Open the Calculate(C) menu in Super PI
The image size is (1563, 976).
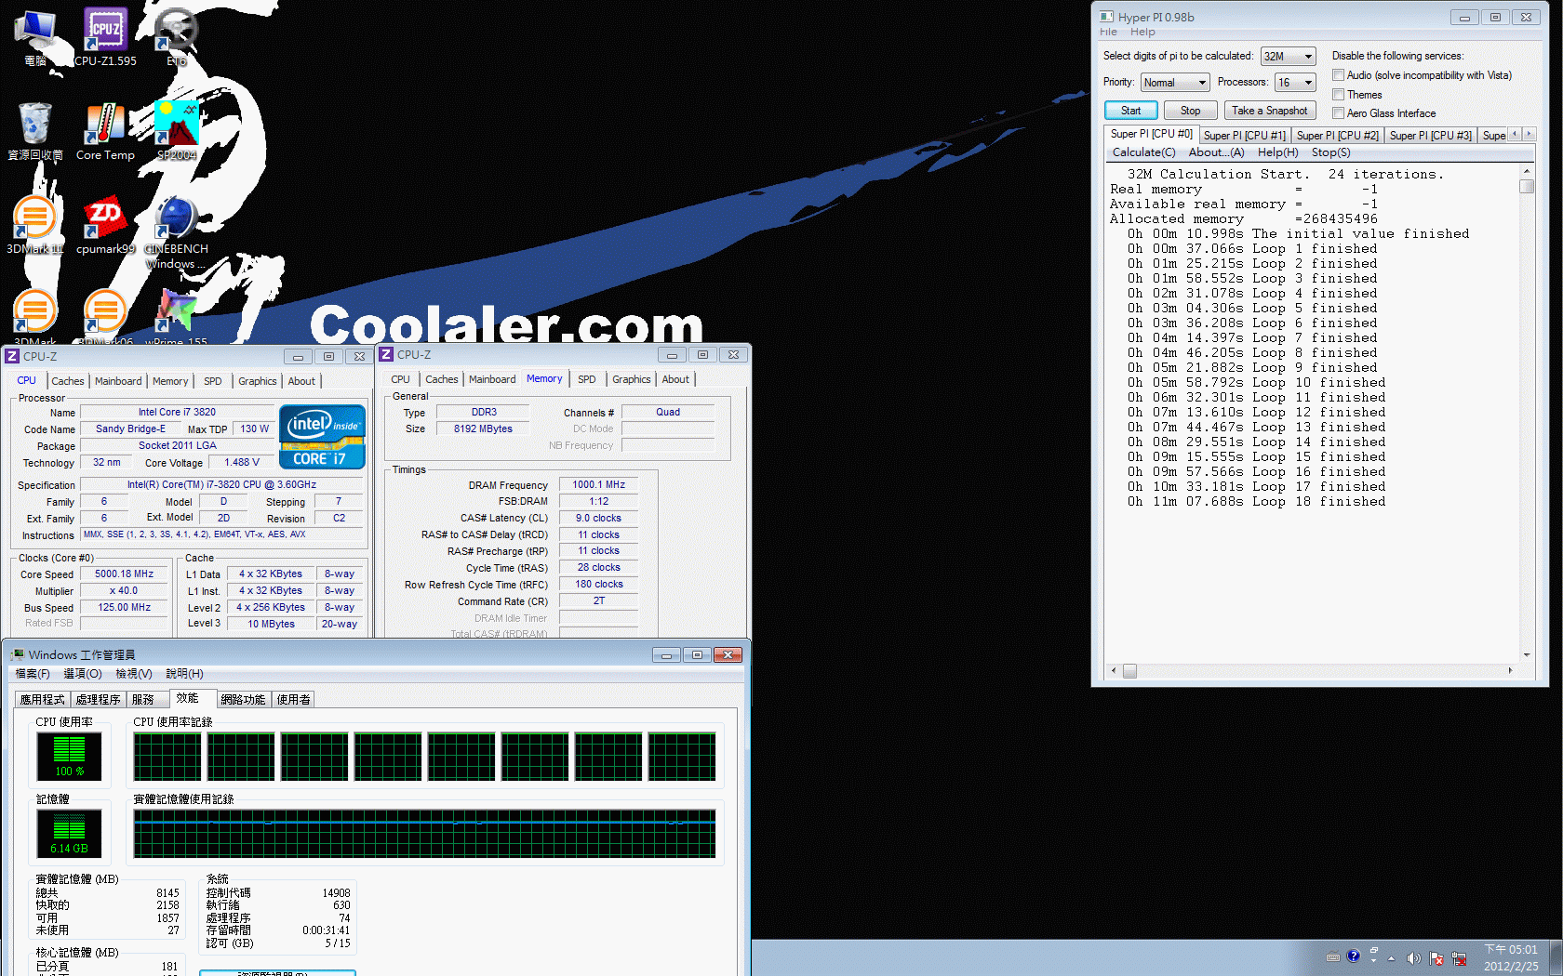pyautogui.click(x=1143, y=152)
